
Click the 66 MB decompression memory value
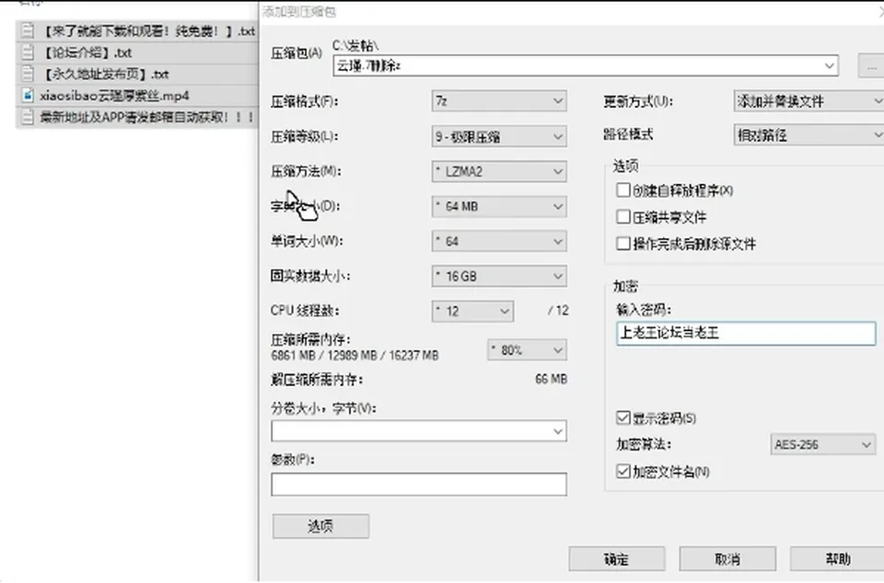pos(551,379)
